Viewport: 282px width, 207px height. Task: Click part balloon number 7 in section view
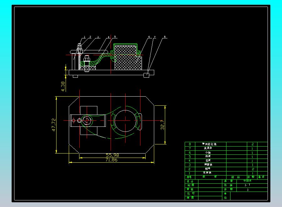155,37
